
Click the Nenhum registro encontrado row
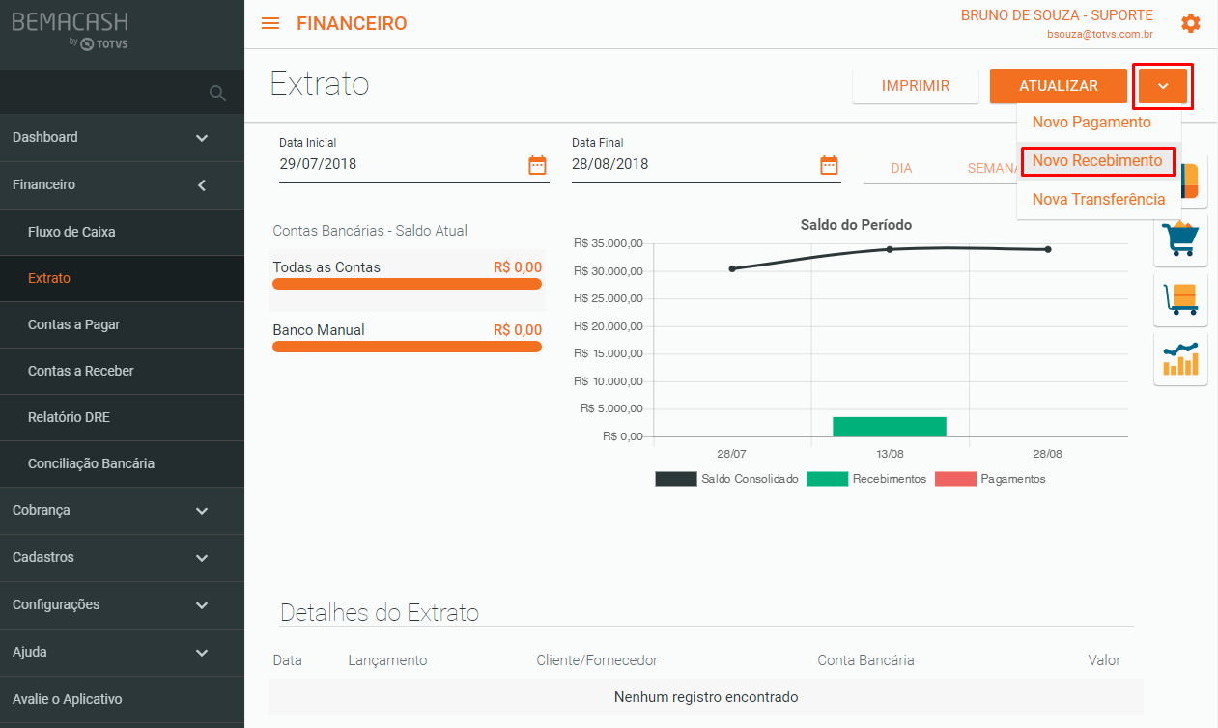coord(706,696)
